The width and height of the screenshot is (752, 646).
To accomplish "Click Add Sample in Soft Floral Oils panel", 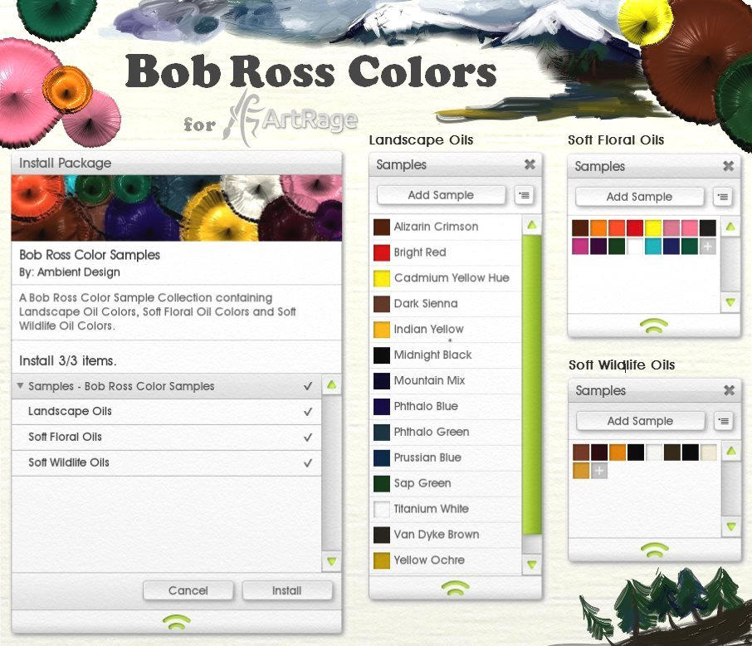I will [x=639, y=197].
